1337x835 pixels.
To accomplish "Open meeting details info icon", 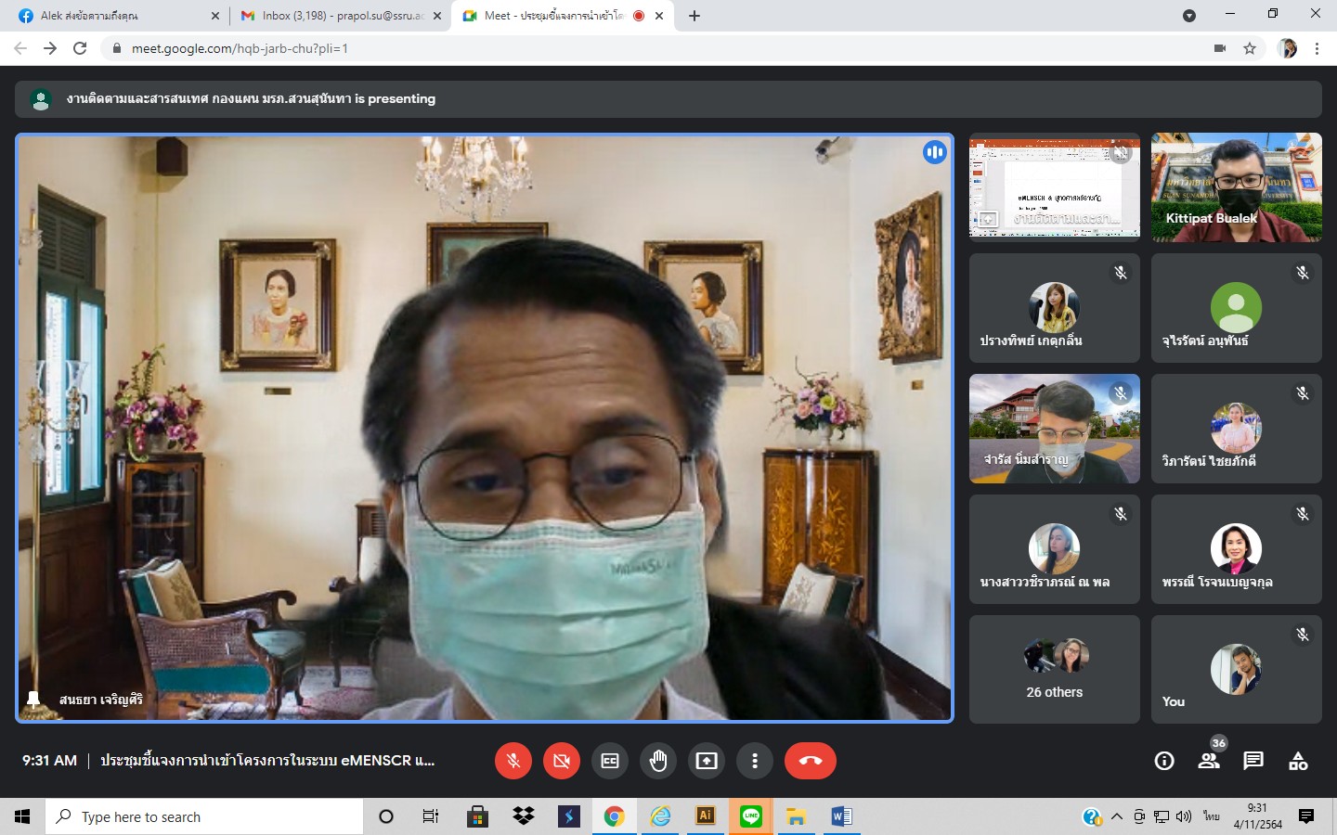I will click(x=1164, y=761).
